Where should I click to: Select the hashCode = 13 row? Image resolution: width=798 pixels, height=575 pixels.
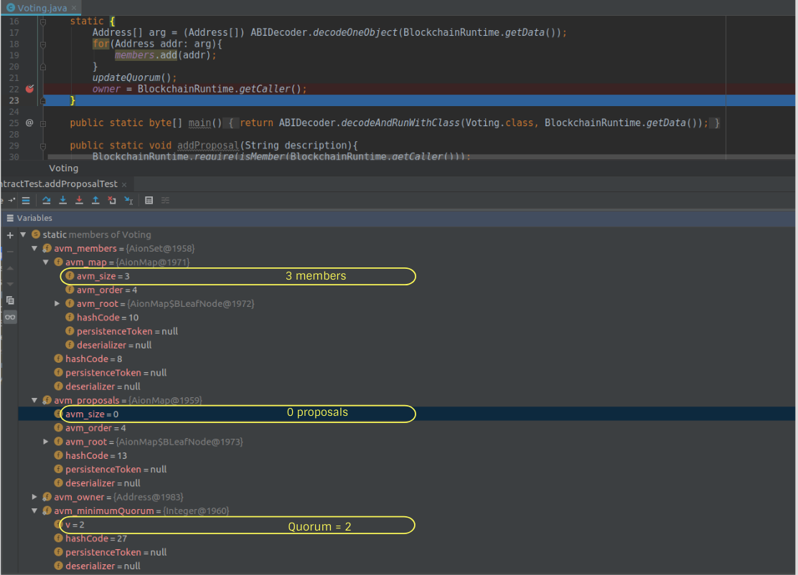coord(406,455)
